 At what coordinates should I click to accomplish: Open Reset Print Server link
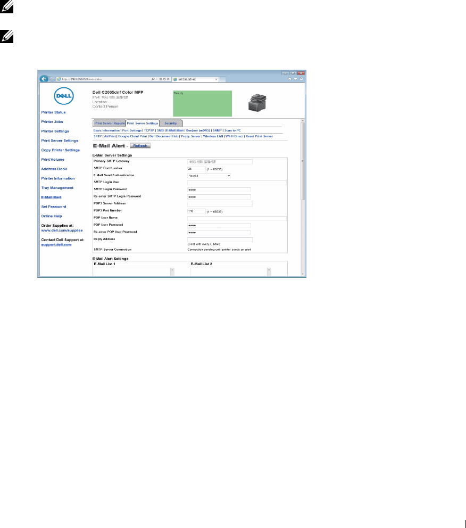click(260, 136)
